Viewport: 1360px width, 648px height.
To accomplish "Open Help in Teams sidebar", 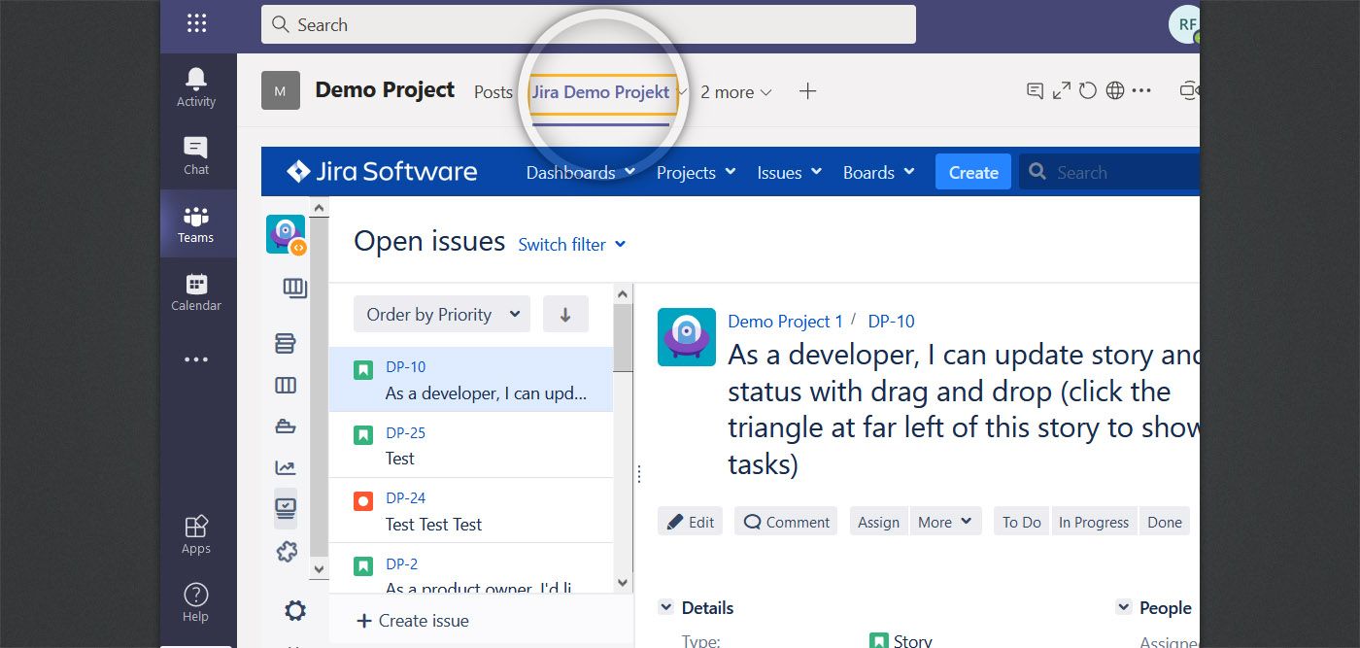I will [196, 602].
